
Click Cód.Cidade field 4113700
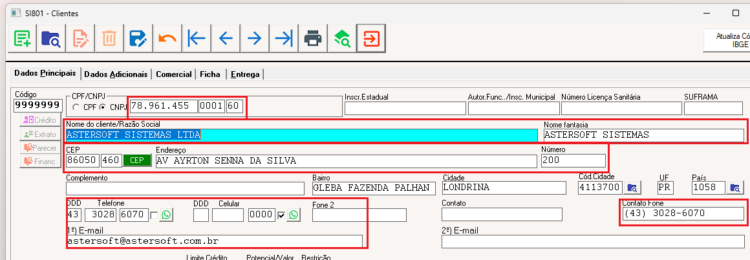[x=600, y=187]
